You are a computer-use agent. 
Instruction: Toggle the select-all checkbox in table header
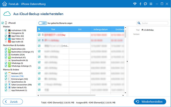pyautogui.click(x=39, y=29)
